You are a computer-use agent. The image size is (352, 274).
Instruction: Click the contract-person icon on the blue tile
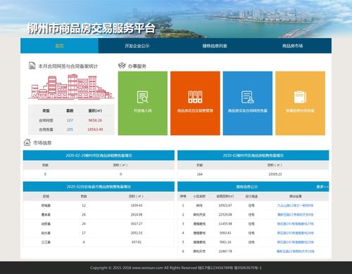pyautogui.click(x=248, y=97)
